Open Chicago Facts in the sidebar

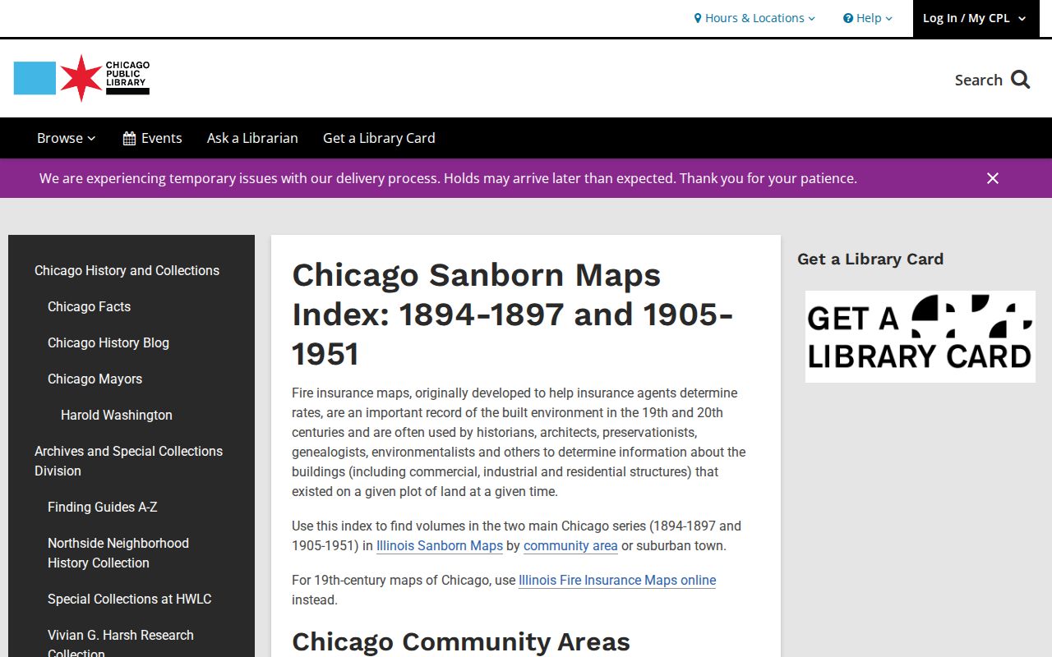89,306
